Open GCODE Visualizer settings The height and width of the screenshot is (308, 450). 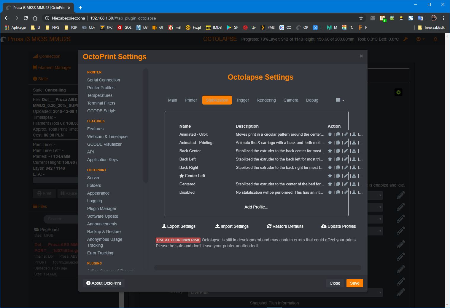pos(104,144)
